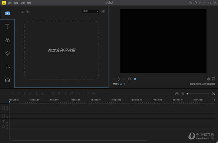
Task: Toggle lock on the video track
Action: [x=7, y=110]
